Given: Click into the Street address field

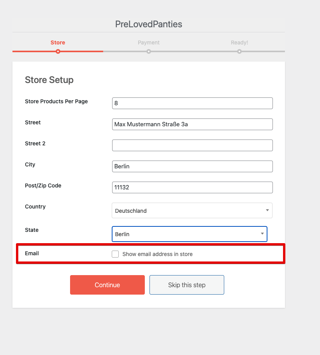Looking at the screenshot, I should click(x=192, y=124).
